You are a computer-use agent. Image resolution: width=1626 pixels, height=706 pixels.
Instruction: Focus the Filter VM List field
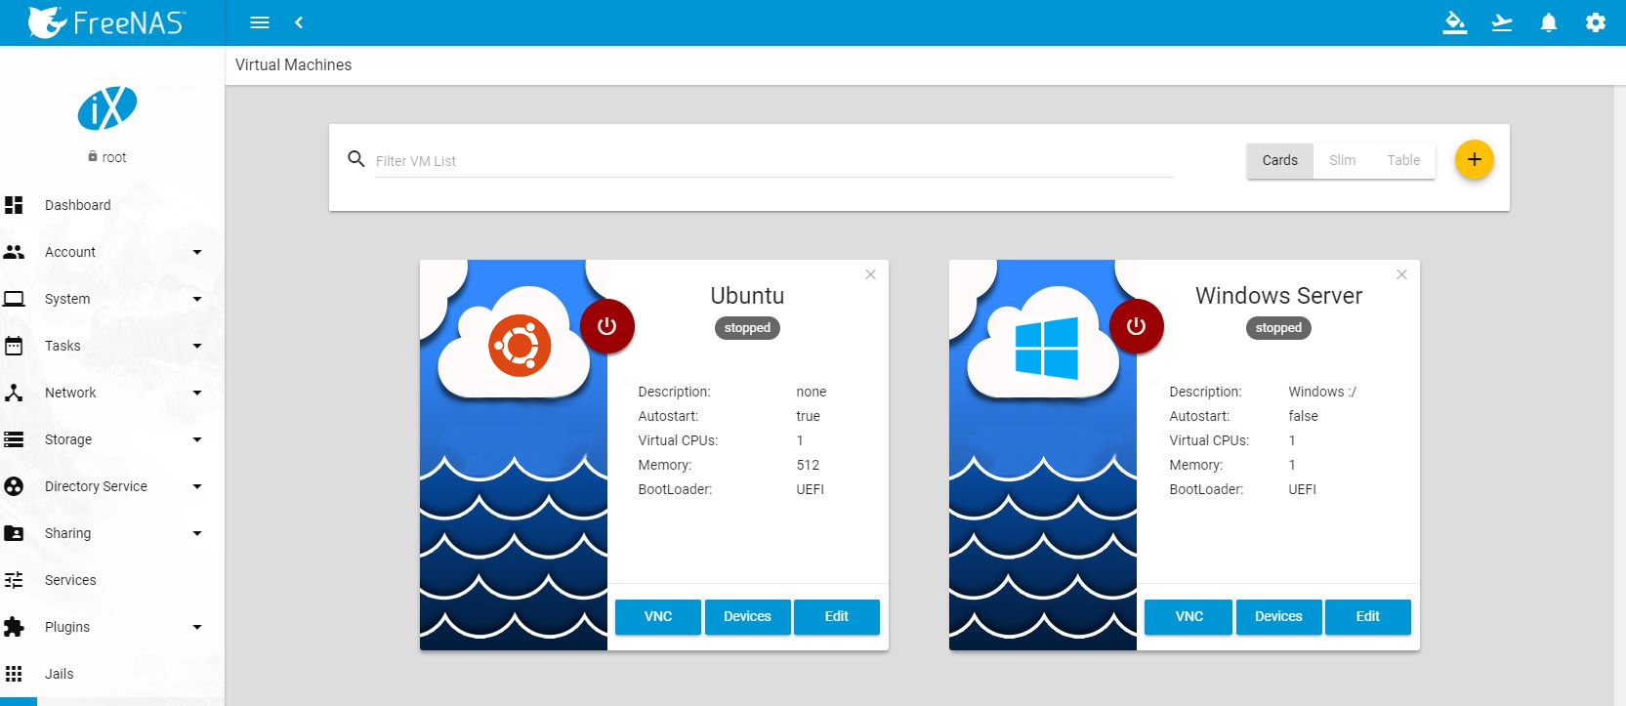point(774,161)
